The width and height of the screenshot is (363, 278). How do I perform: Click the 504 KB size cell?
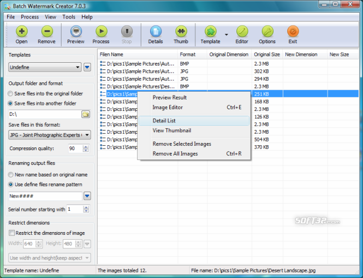pos(261,139)
